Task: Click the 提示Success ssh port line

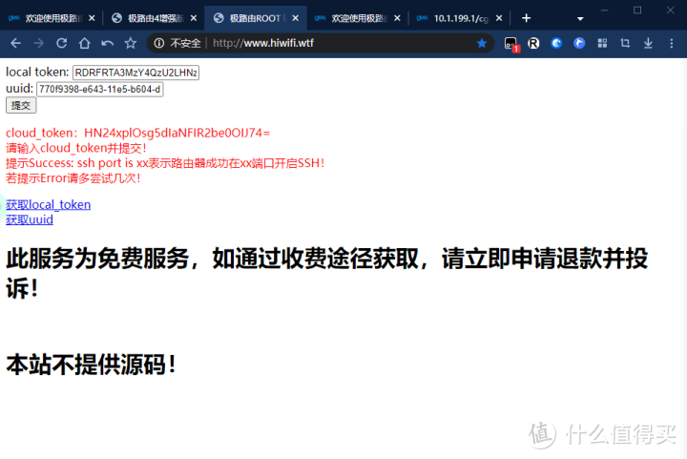Action: click(165, 163)
